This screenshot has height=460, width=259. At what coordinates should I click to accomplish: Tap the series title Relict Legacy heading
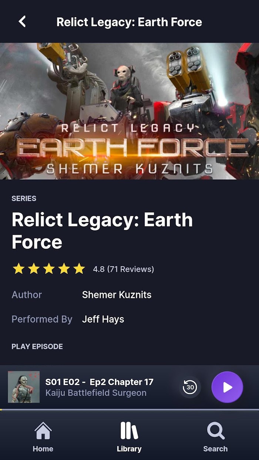coord(102,231)
